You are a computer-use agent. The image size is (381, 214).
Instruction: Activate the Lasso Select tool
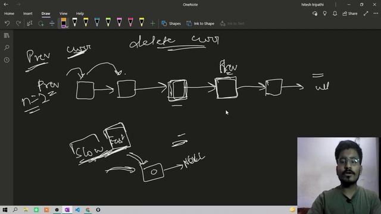coord(41,23)
